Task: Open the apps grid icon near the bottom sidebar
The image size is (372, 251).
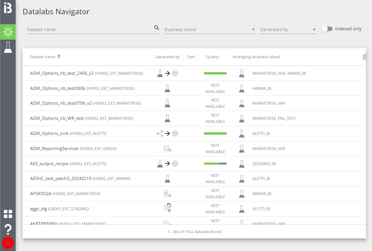Action: click(8, 214)
